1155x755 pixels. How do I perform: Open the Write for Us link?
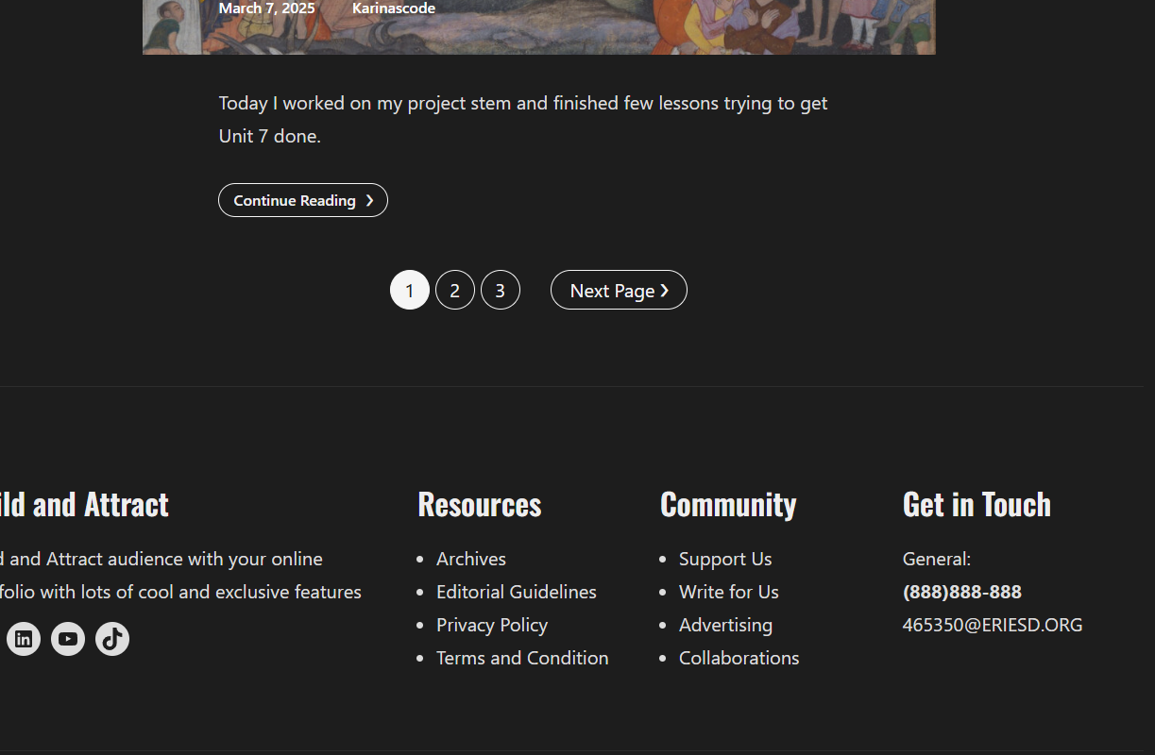click(x=728, y=592)
